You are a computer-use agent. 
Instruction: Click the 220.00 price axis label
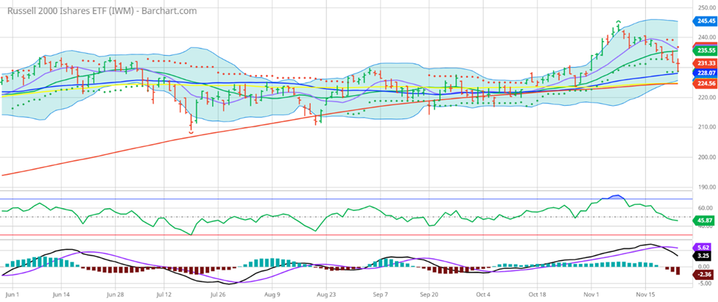706,97
